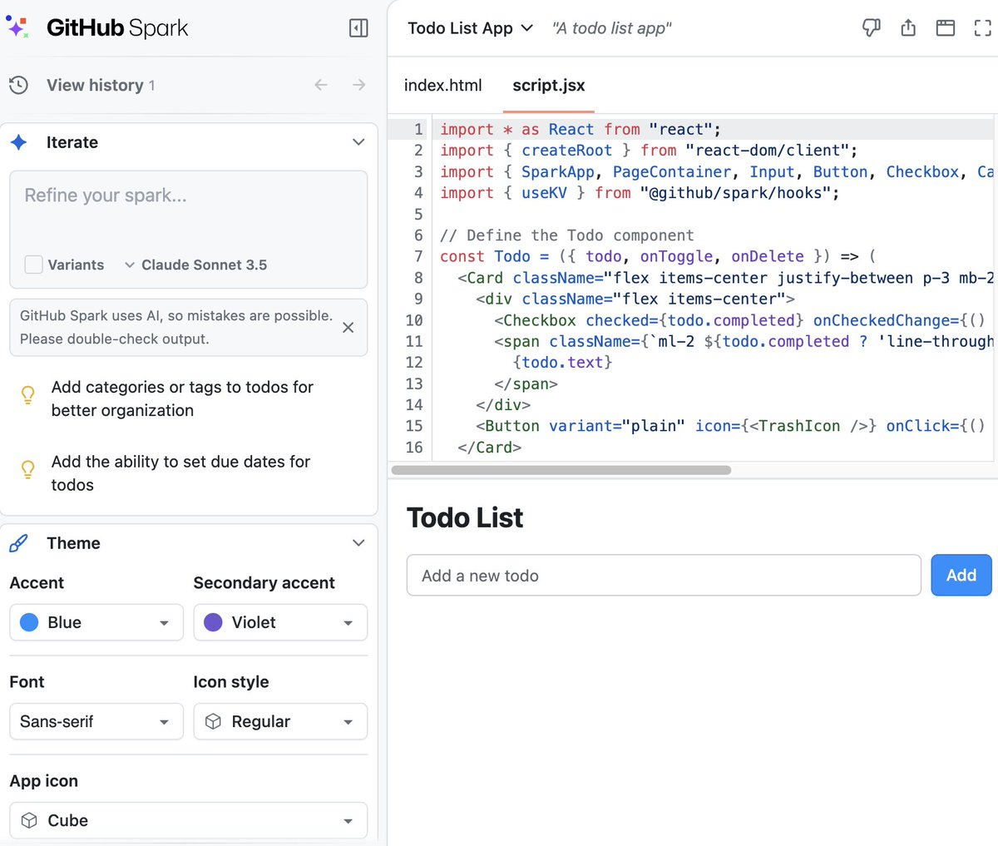Click the Add button

(961, 575)
